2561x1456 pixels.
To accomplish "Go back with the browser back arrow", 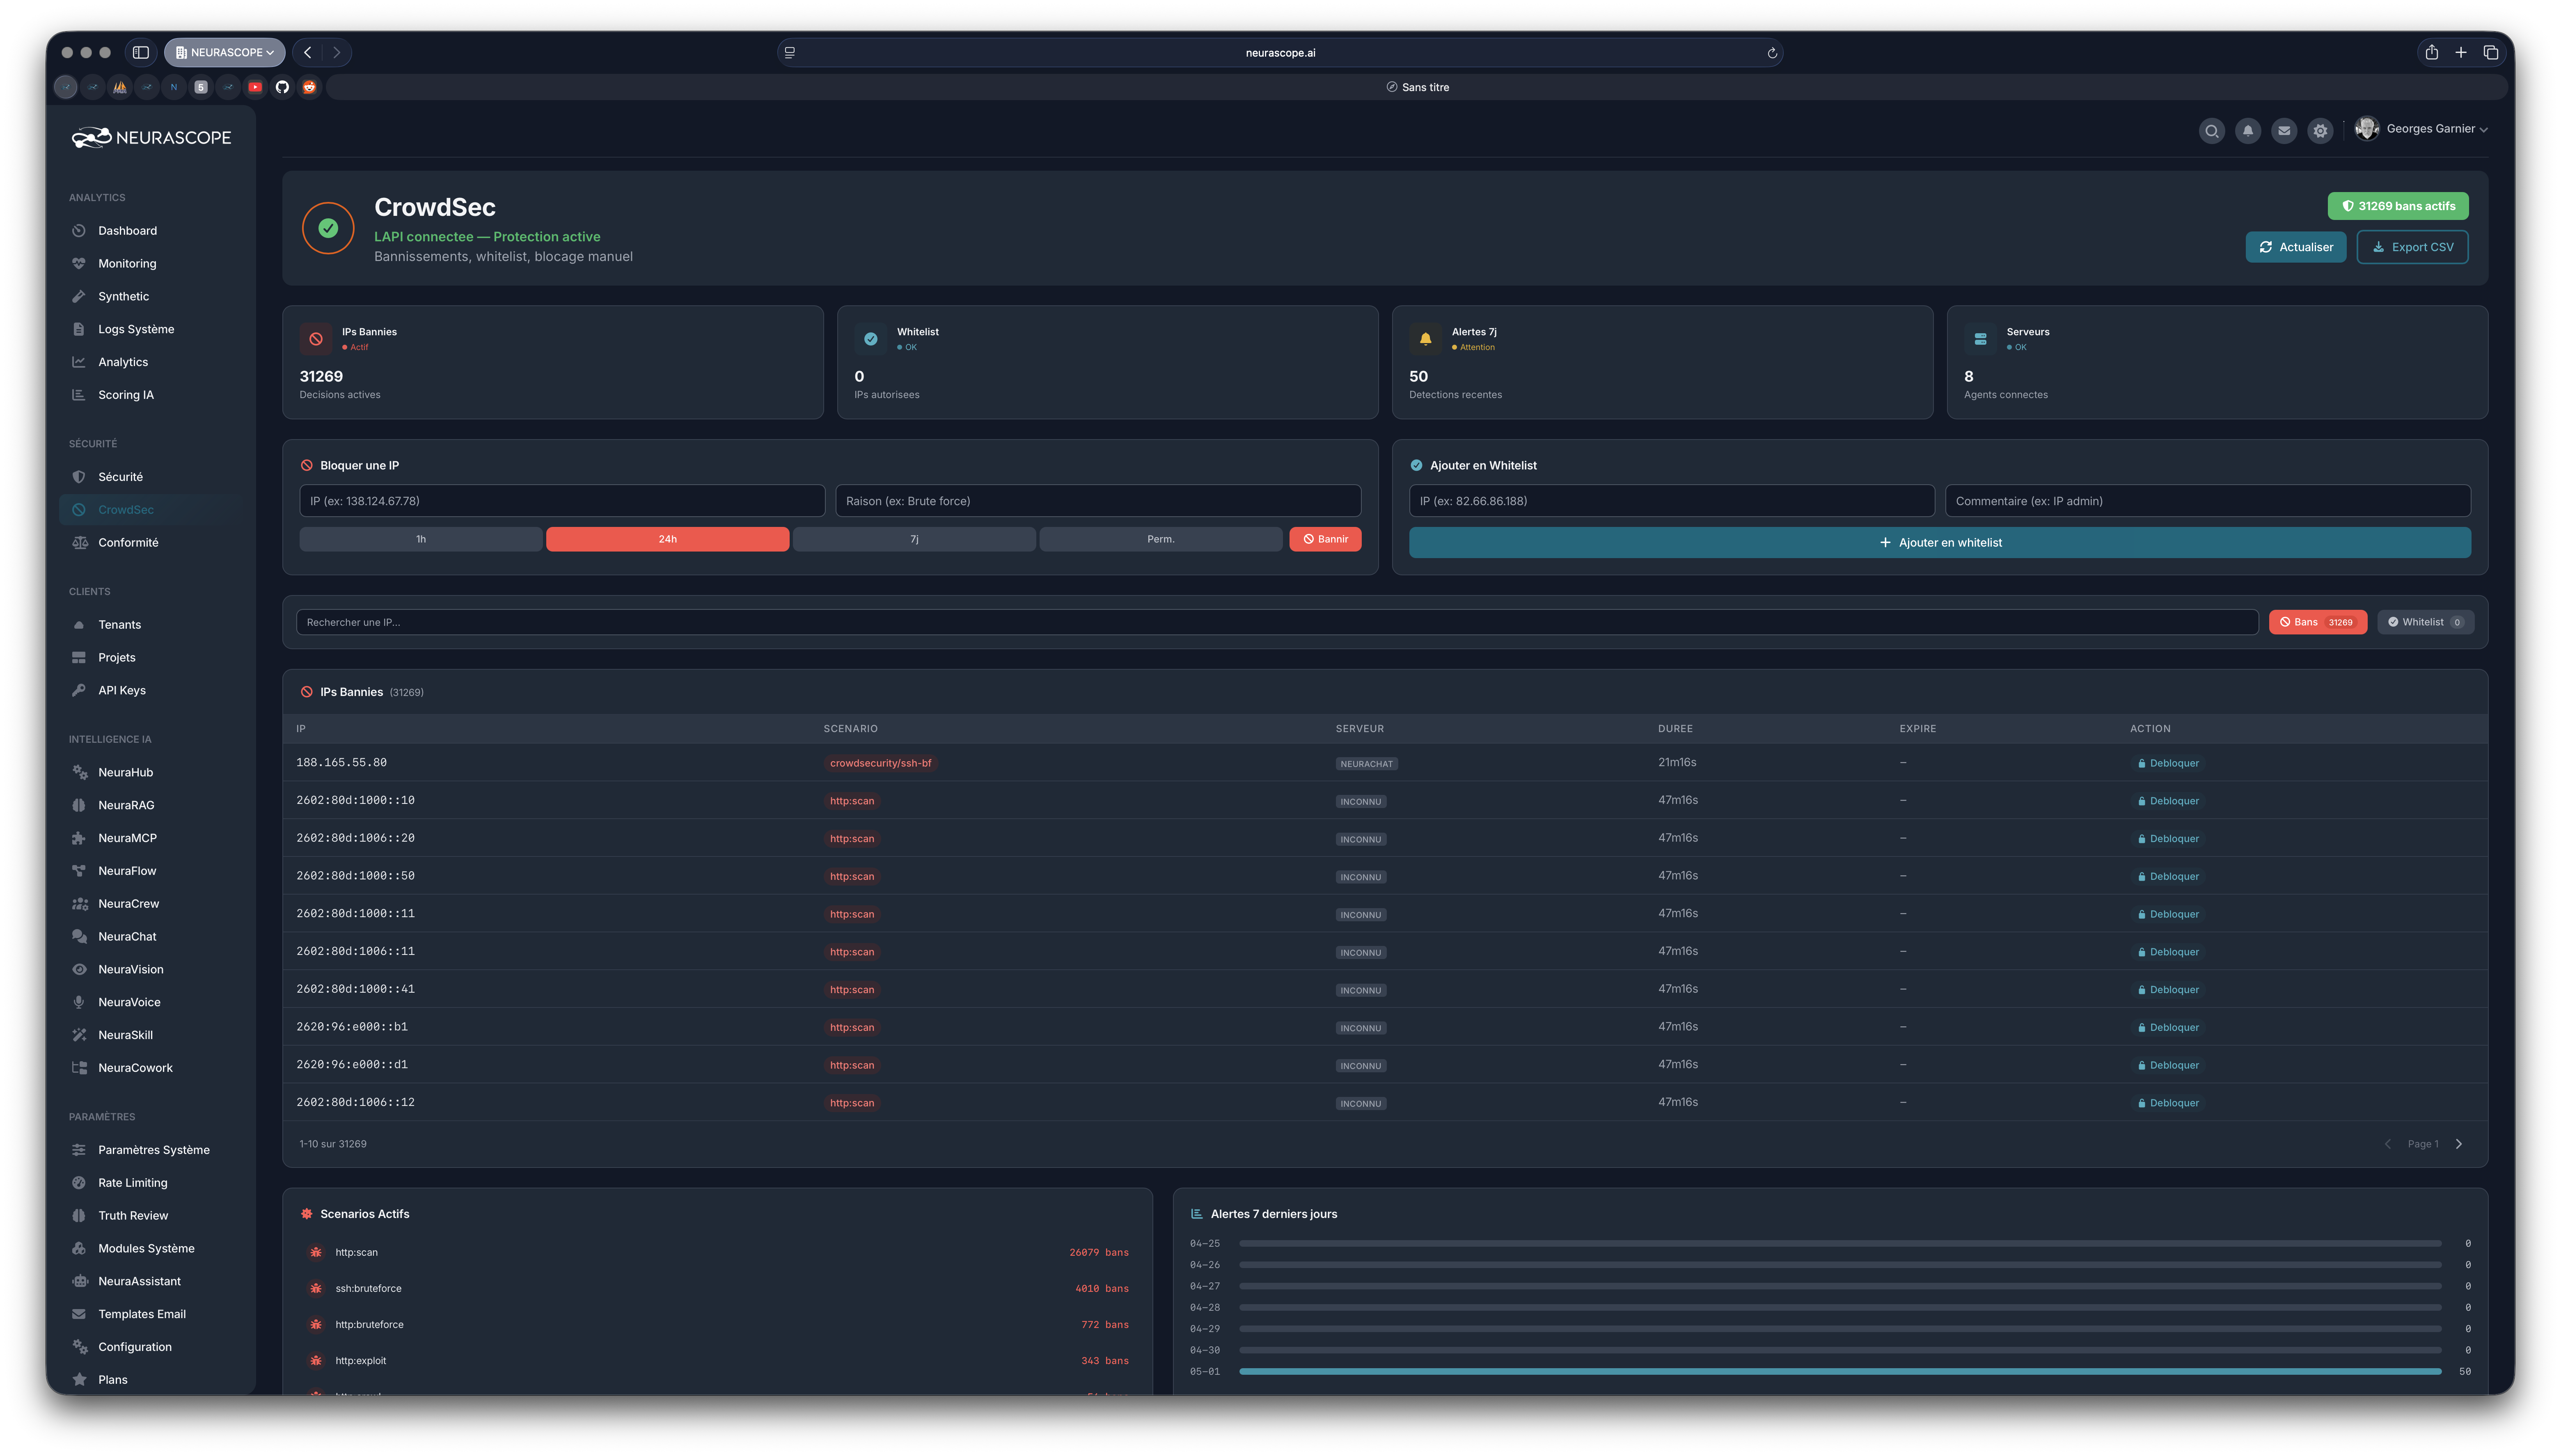I will click(308, 52).
